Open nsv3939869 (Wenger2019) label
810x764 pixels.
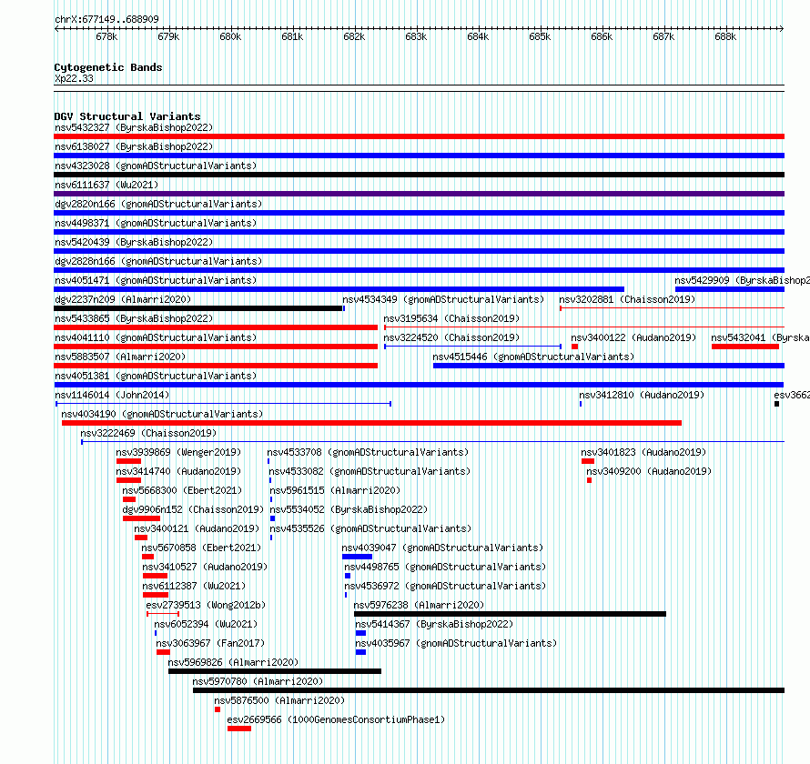tap(178, 452)
